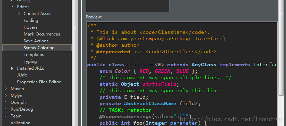The image size is (286, 126).
Task: Open the JUnit preferences page
Action: click(22, 75)
